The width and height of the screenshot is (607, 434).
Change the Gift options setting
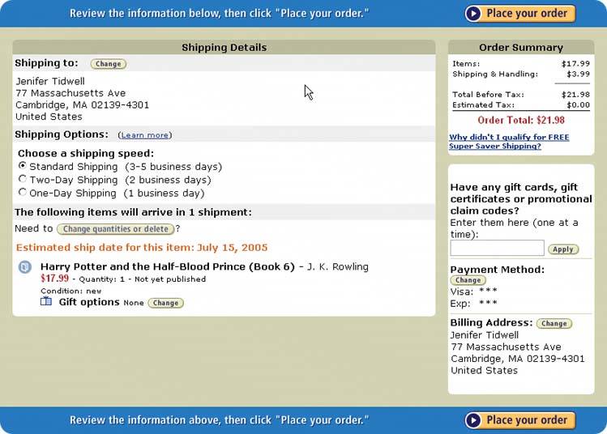(165, 303)
